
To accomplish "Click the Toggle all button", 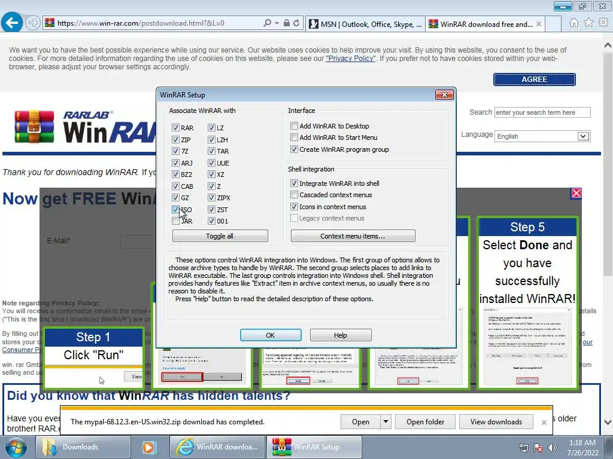I will pyautogui.click(x=220, y=235).
